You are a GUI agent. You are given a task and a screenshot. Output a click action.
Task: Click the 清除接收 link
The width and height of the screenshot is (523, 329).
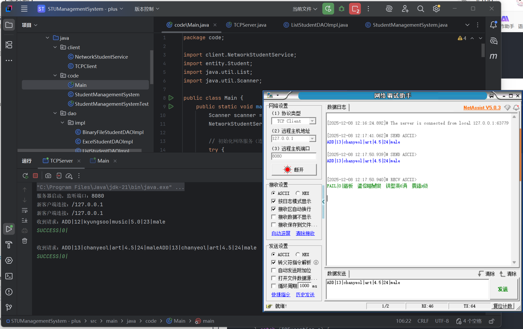click(x=305, y=233)
